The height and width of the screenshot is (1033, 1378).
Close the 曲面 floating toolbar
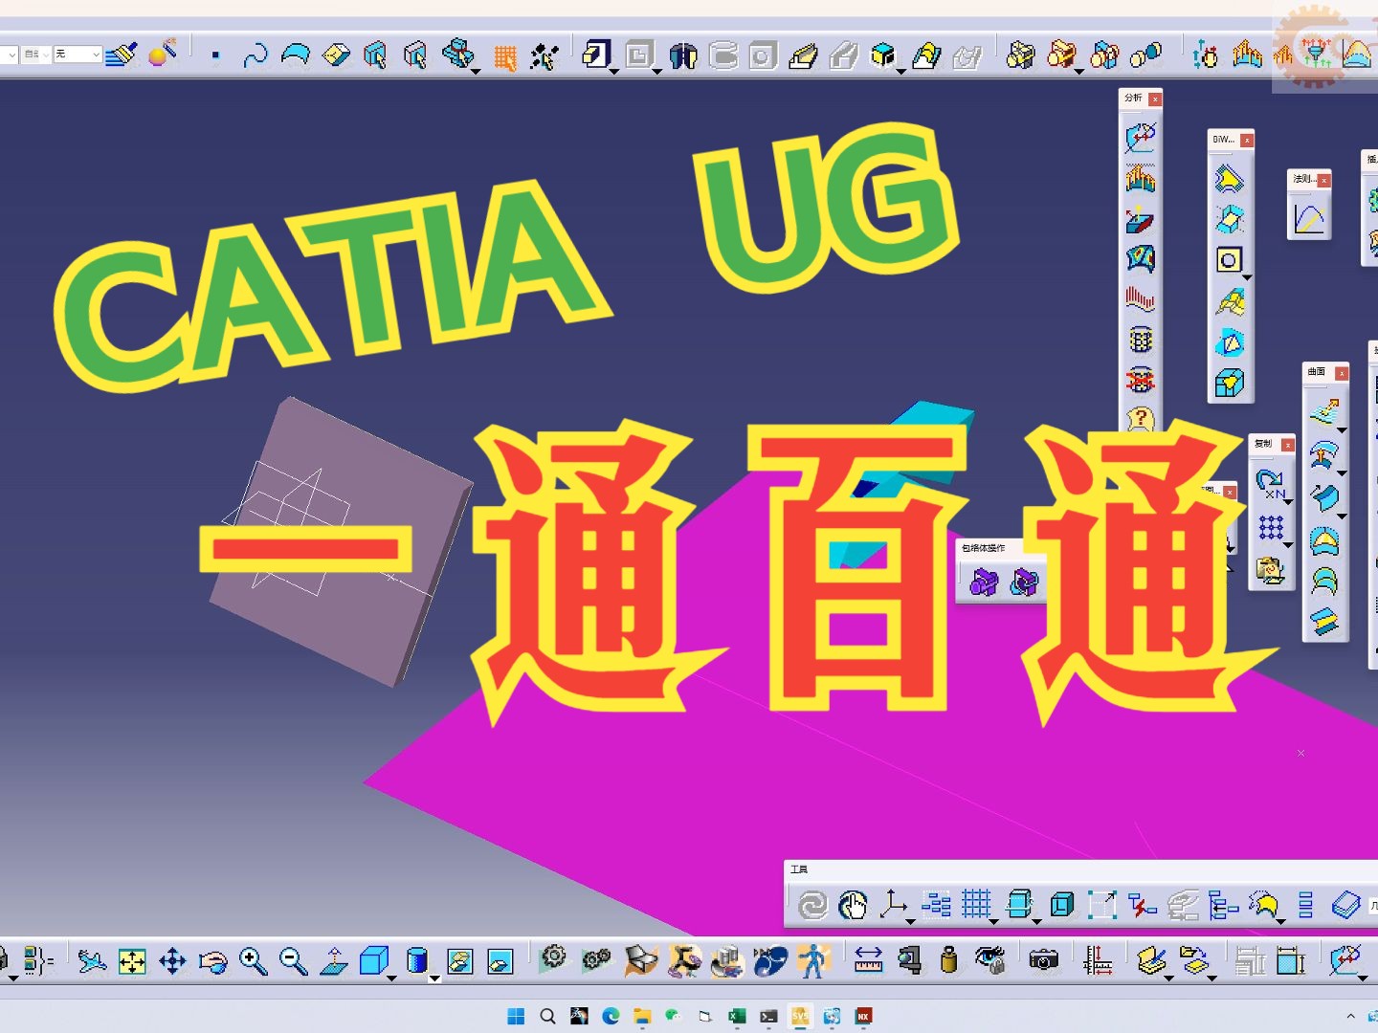coord(1342,373)
